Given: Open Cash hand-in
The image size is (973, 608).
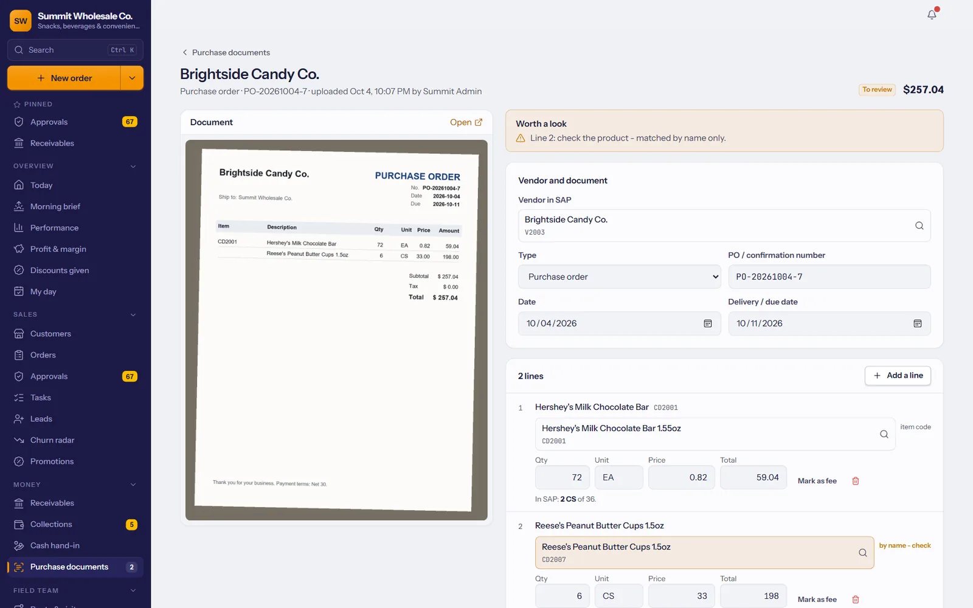Looking at the screenshot, I should pyautogui.click(x=75, y=545).
